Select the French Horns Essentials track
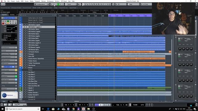The image size is (198, 111). pos(36,59)
